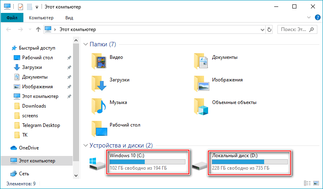Select the Документы folder icon in main pane

201,61
